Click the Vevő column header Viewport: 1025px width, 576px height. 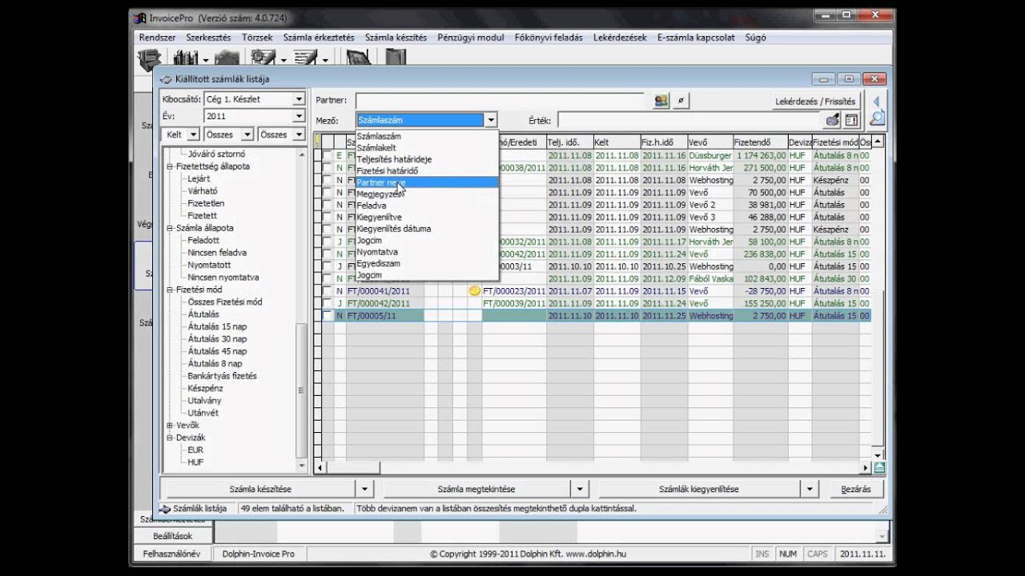[710, 142]
